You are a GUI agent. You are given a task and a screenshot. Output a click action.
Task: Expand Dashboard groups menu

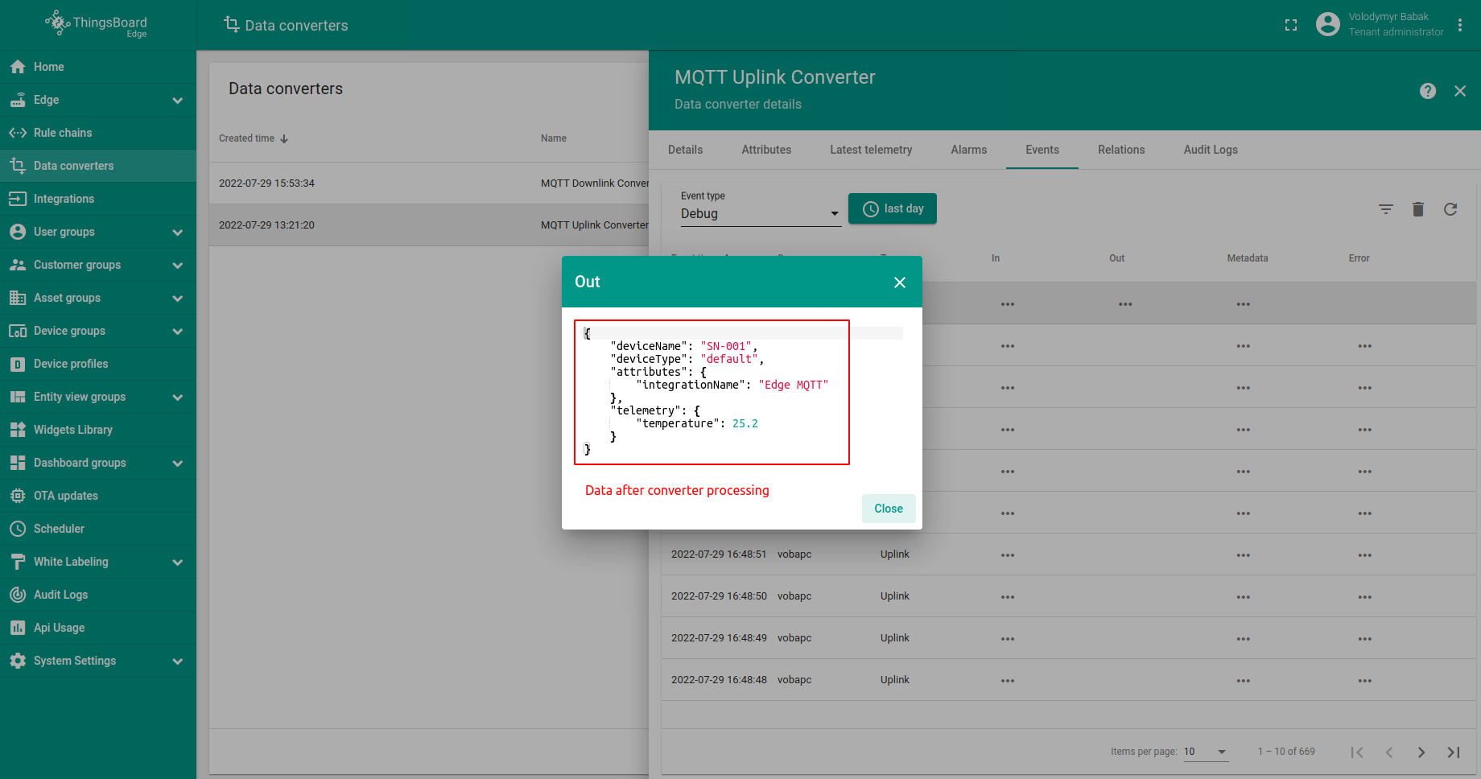[178, 464]
